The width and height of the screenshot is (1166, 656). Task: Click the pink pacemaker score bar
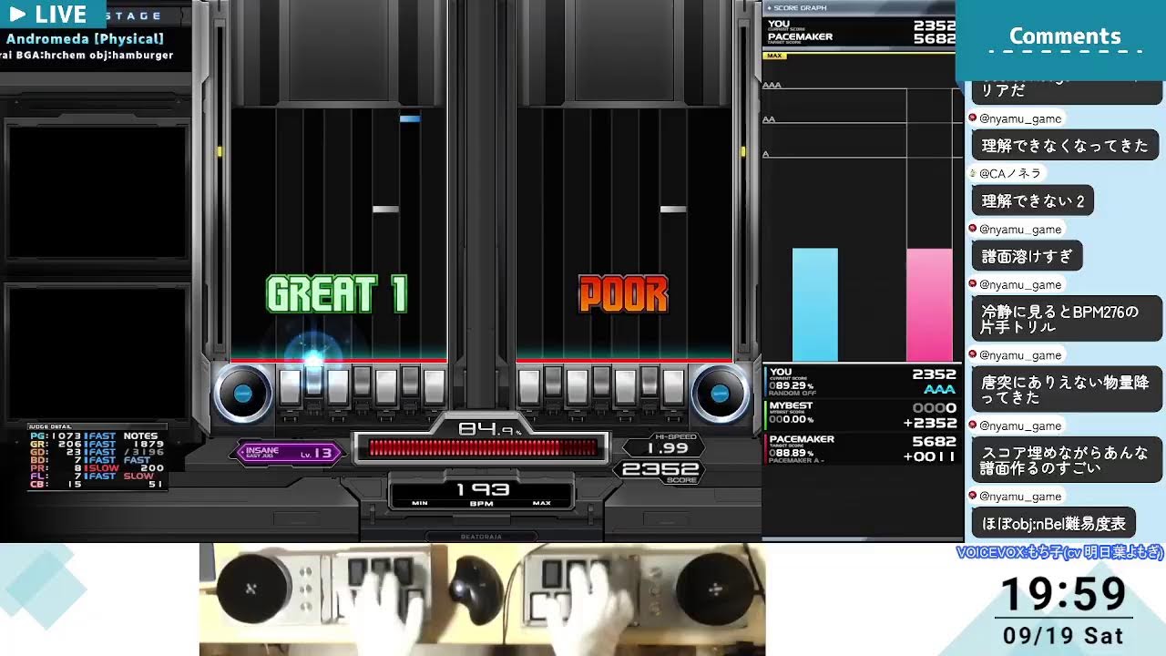pyautogui.click(x=929, y=304)
